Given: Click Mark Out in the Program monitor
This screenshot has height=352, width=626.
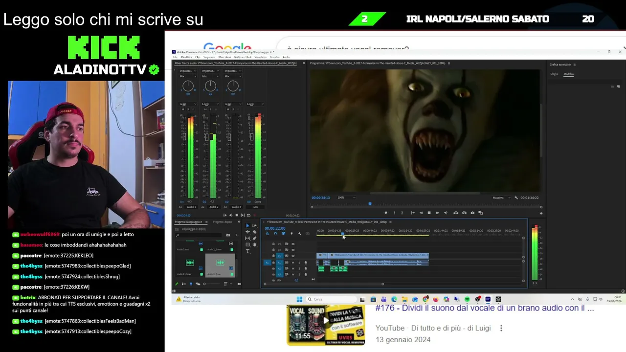Looking at the screenshot, I should coord(402,213).
